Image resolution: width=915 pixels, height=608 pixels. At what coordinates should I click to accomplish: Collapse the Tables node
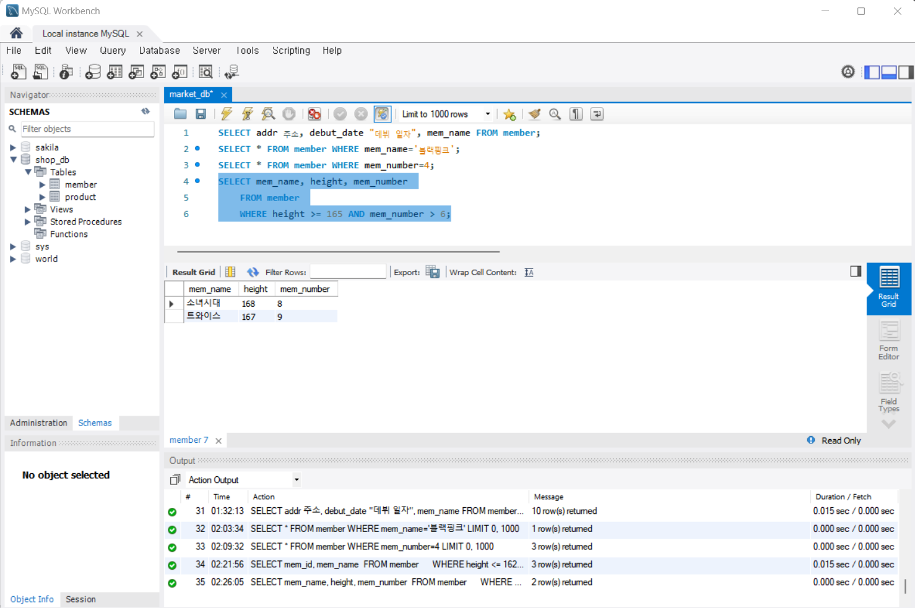coord(28,172)
